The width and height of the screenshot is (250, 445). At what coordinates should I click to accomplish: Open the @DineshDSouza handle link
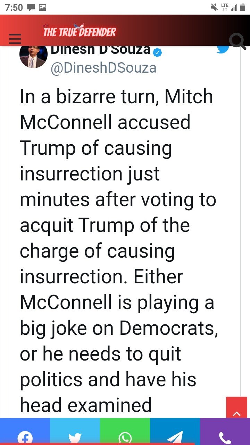coord(103,67)
